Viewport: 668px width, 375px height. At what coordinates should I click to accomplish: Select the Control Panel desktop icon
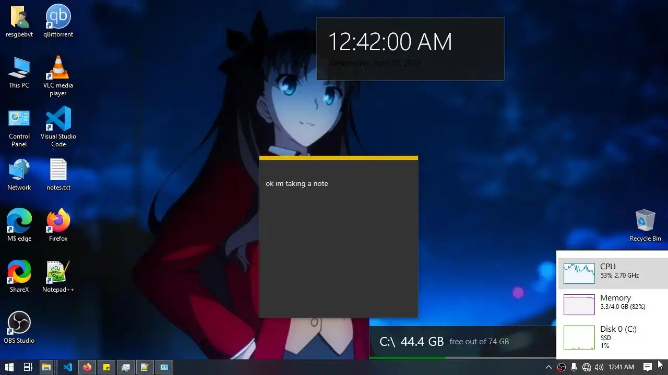tap(19, 128)
